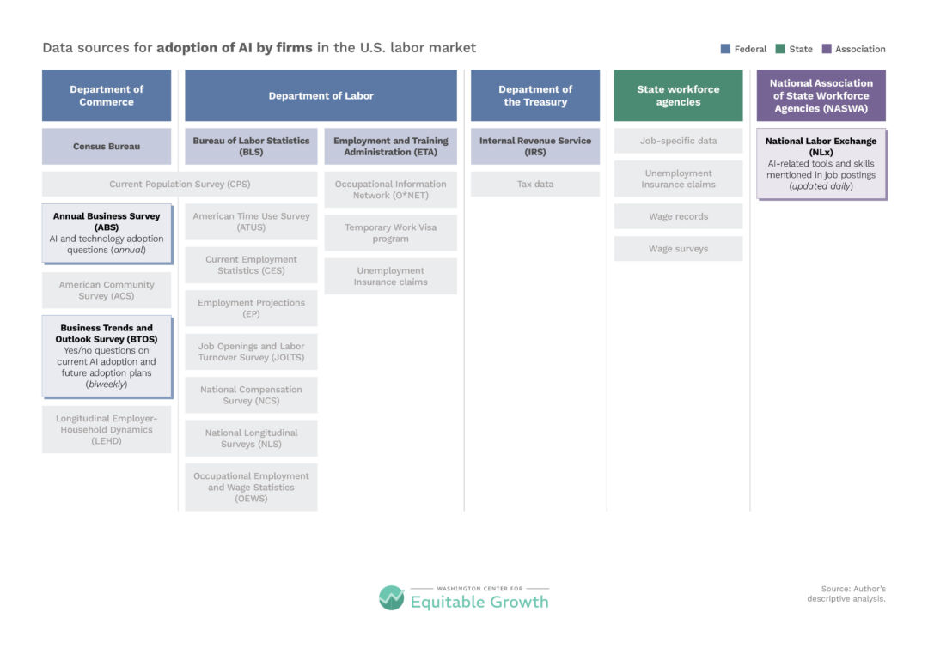Click the Association legend label

pyautogui.click(x=860, y=49)
